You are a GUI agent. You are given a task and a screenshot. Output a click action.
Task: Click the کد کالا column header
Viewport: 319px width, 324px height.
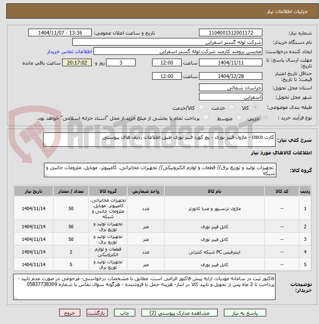tap(282, 191)
